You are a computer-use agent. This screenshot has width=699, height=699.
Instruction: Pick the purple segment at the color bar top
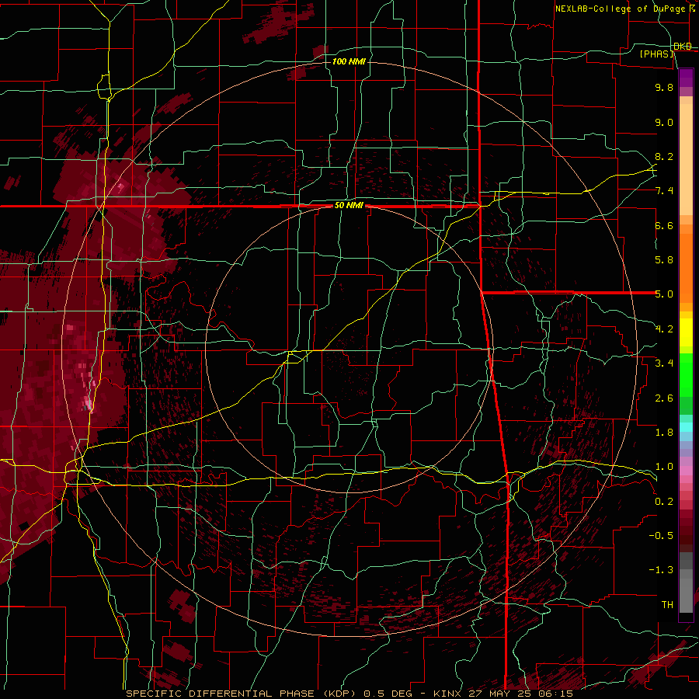tap(686, 78)
